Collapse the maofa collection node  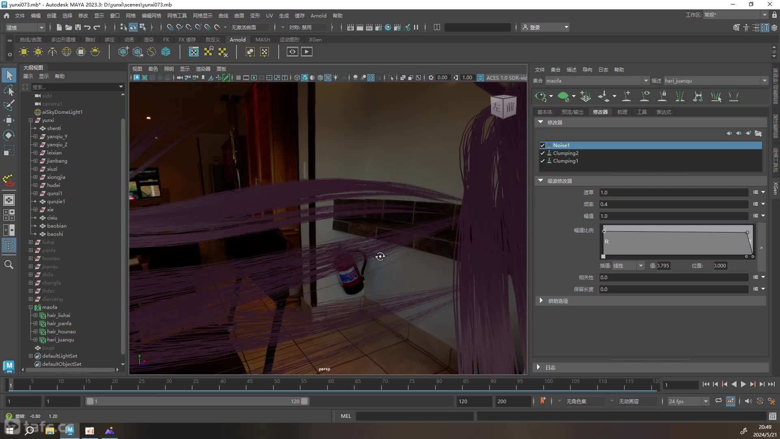30,307
